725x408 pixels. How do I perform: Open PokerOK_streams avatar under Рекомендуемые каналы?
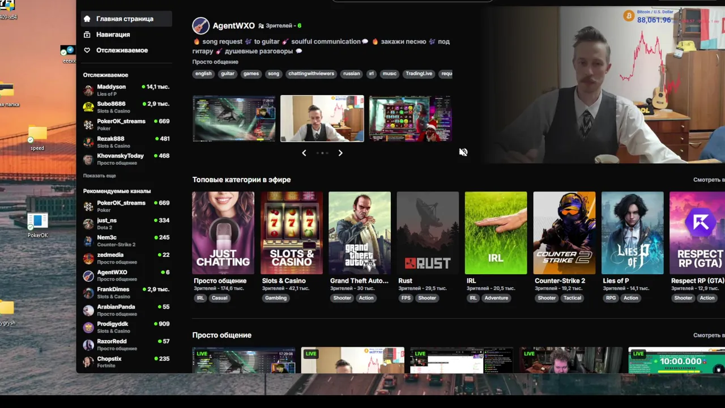point(88,206)
